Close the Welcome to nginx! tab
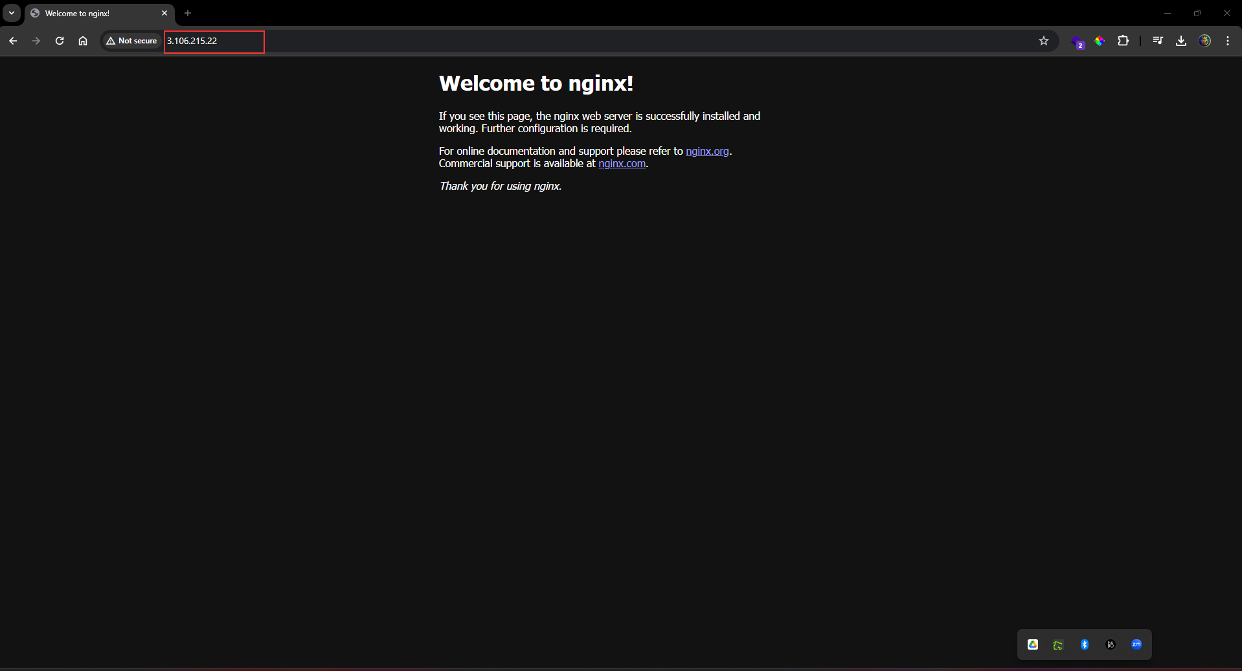The width and height of the screenshot is (1242, 671). (x=164, y=13)
